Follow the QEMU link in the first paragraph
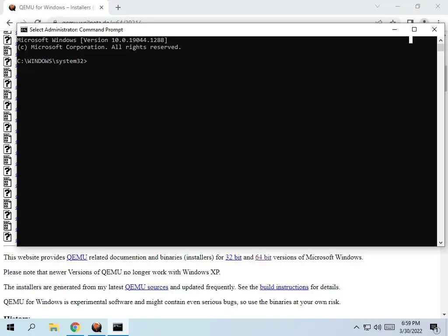Viewport: 448px width, 336px height. tap(77, 257)
